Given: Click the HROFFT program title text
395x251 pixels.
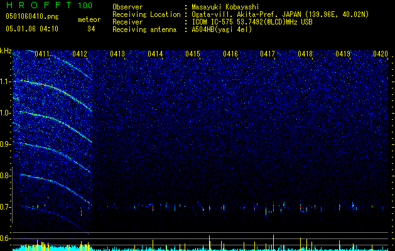Looking at the screenshot, I should point(38,5).
